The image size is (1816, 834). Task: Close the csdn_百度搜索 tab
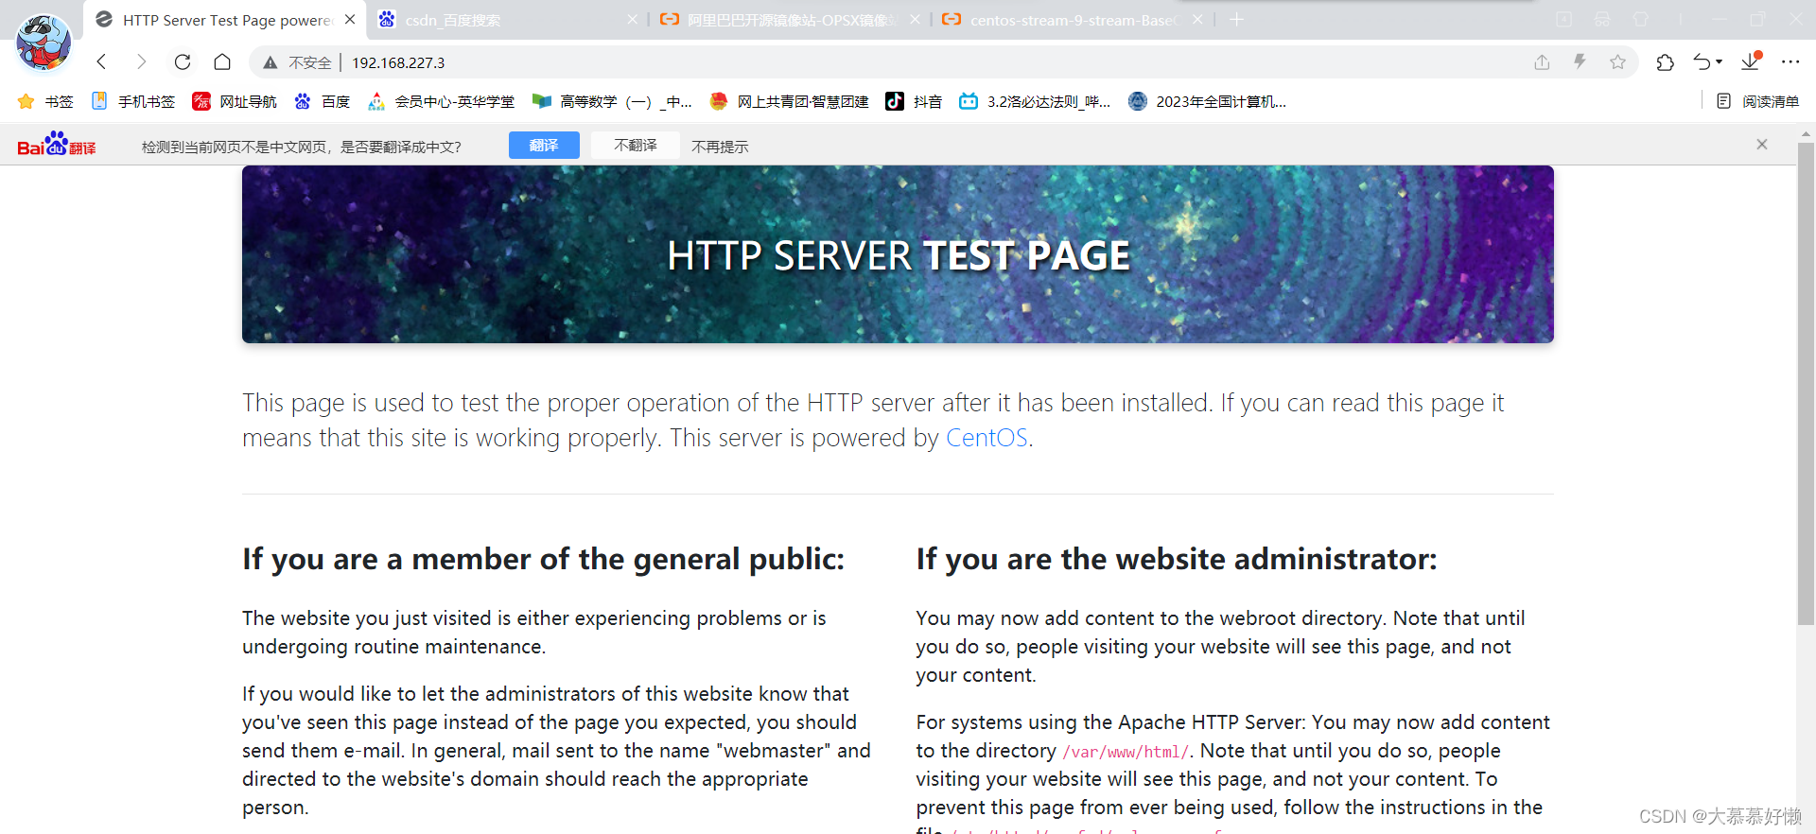point(632,20)
